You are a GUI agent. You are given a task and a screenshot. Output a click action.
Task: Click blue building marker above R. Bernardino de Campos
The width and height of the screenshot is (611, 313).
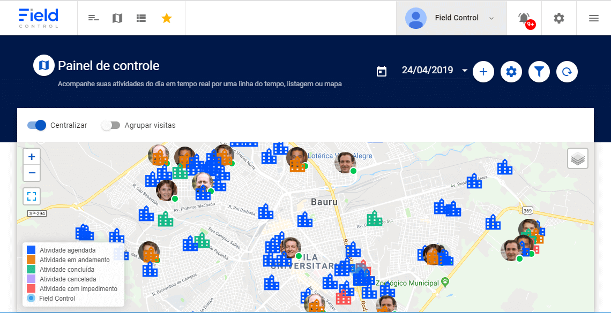point(150,269)
